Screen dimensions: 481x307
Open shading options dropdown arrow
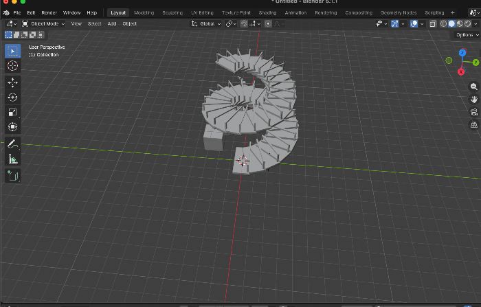pyautogui.click(x=476, y=23)
